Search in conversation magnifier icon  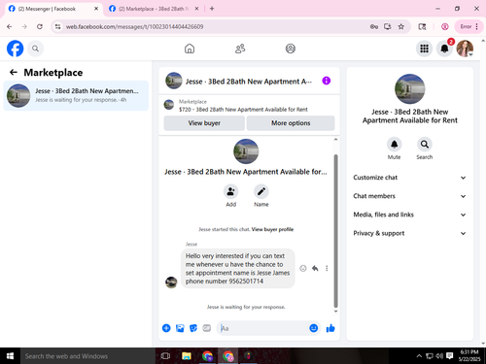tap(425, 145)
